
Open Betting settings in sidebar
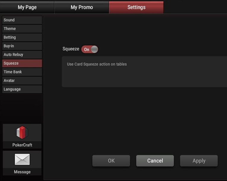pyautogui.click(x=22, y=37)
